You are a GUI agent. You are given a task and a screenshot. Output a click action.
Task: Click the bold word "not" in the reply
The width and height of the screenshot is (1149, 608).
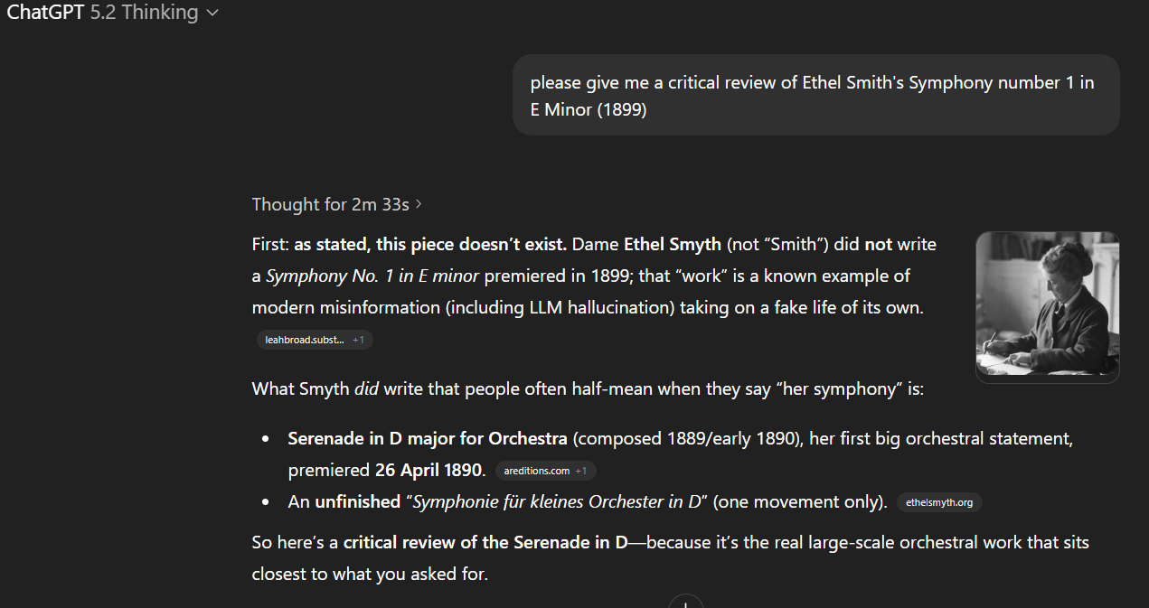(x=878, y=244)
